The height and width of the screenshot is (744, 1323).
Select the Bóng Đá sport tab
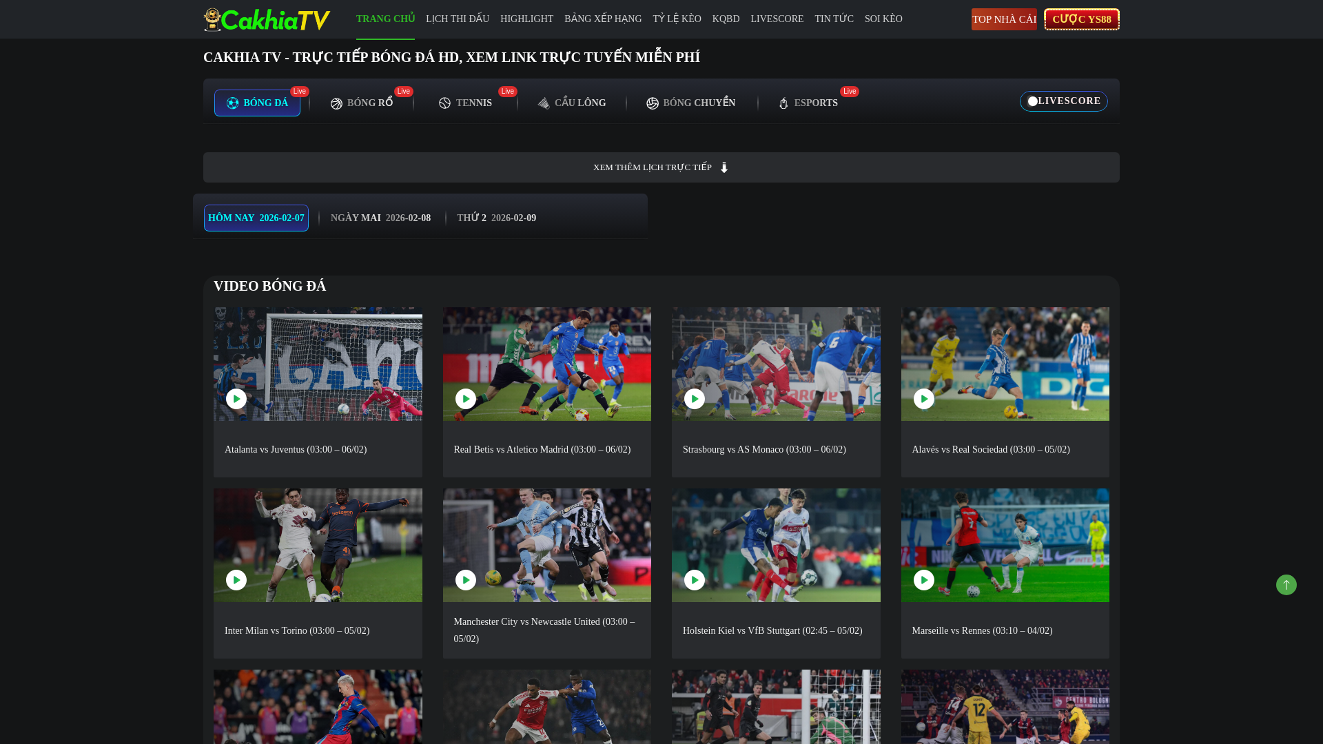257,103
